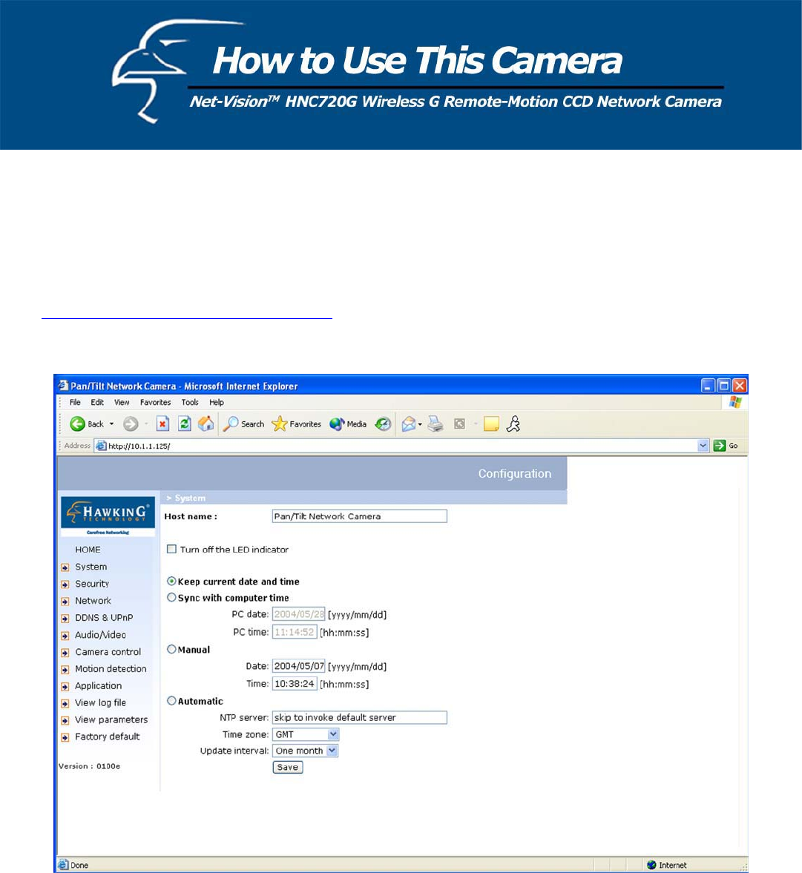Click the Manual Time input field
The width and height of the screenshot is (802, 873).
tap(295, 684)
